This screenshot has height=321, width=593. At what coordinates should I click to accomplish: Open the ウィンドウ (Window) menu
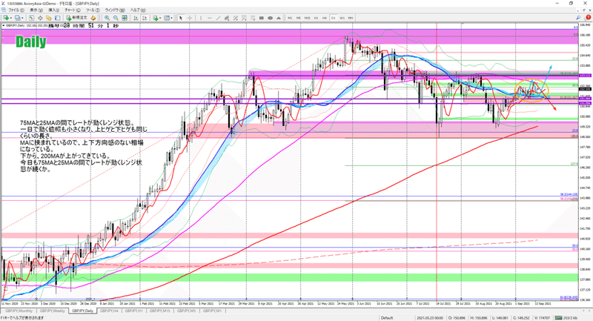(x=115, y=10)
